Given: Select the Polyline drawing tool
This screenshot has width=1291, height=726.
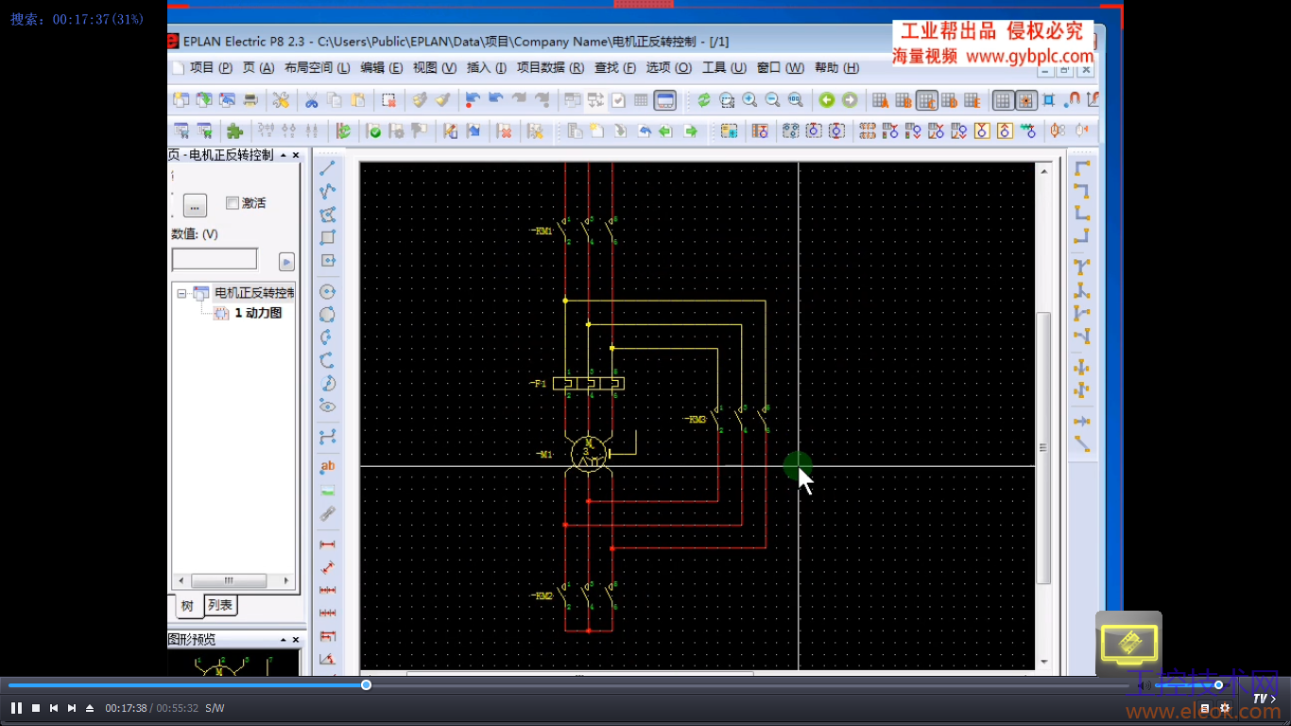Looking at the screenshot, I should pyautogui.click(x=328, y=191).
